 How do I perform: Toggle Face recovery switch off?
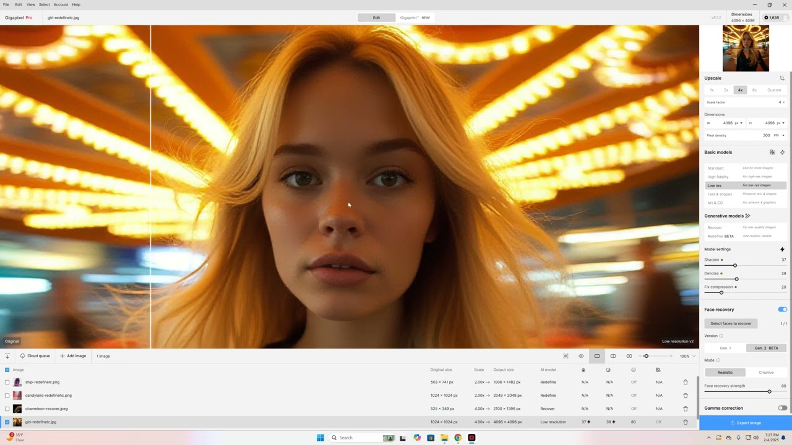click(783, 310)
